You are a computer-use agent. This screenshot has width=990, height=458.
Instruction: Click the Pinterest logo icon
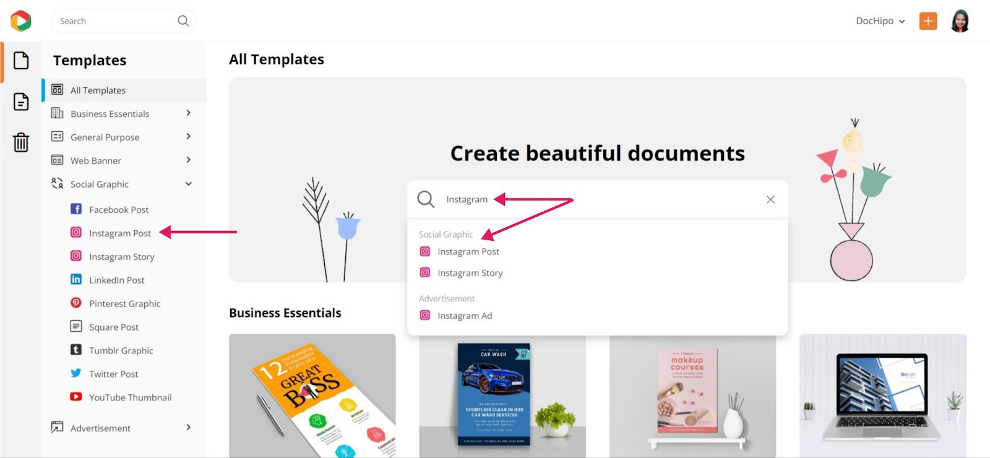pos(76,303)
